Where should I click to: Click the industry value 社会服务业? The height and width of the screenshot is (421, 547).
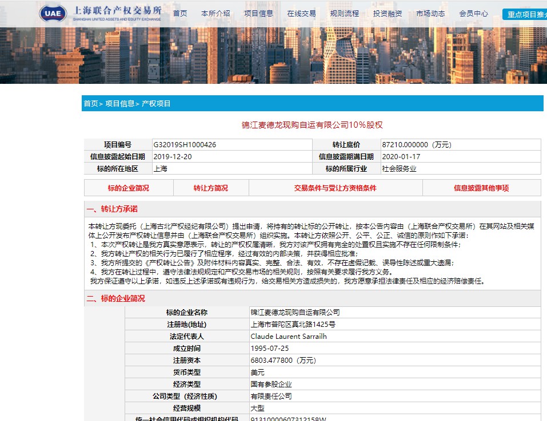click(399, 168)
